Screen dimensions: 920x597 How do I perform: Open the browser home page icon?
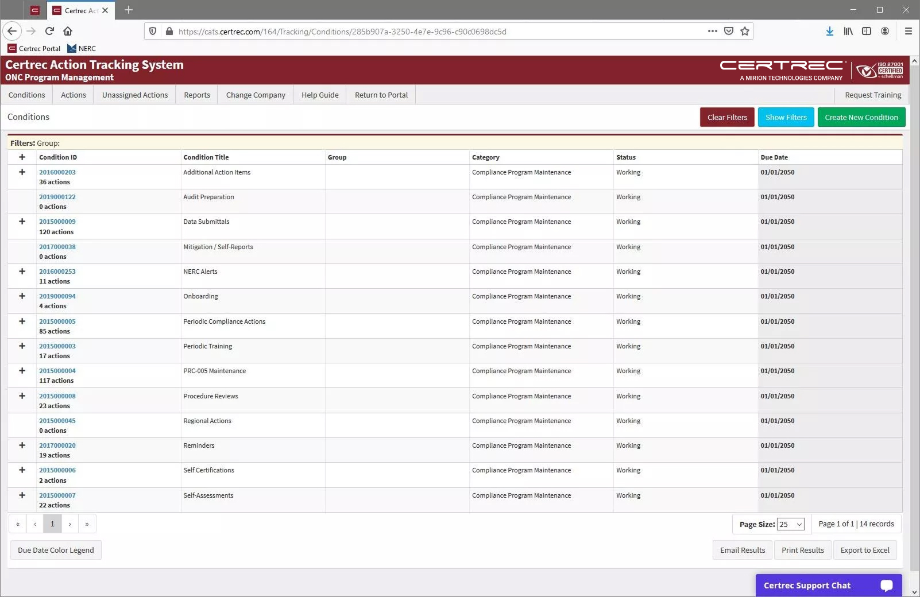click(x=68, y=31)
